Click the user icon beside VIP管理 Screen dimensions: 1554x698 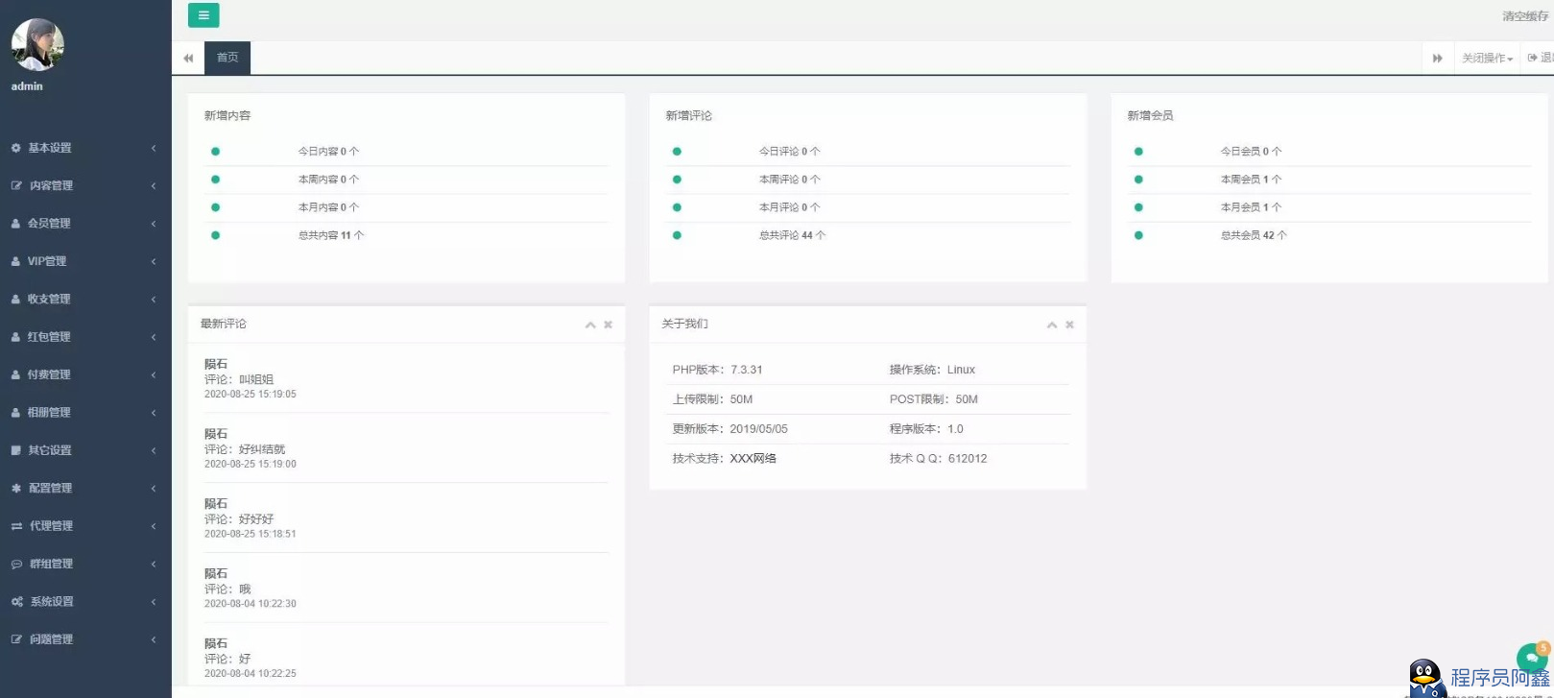pyautogui.click(x=16, y=261)
